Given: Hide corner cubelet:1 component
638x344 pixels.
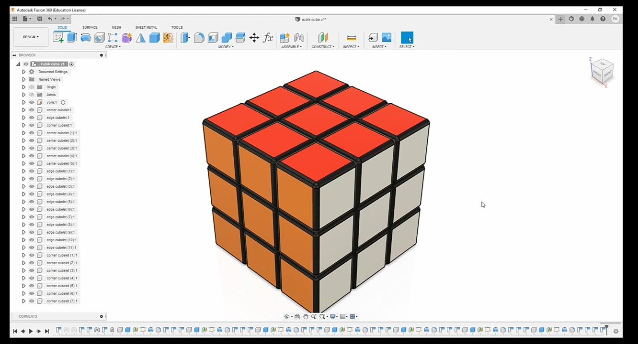Looking at the screenshot, I should click(x=32, y=125).
